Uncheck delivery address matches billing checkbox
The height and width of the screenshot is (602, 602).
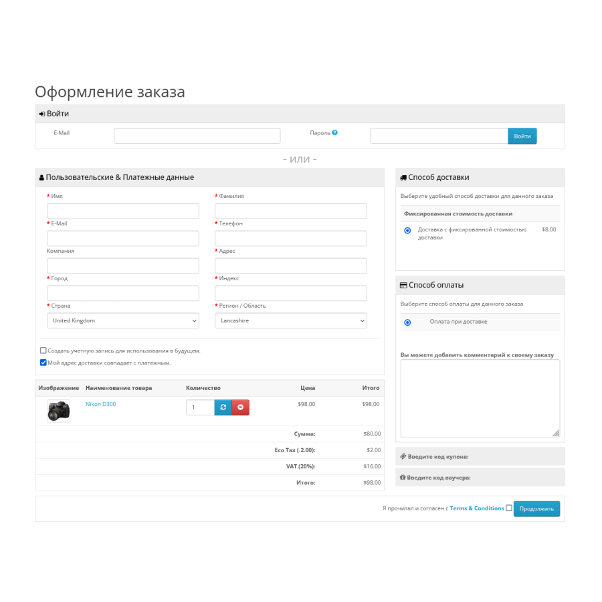tap(43, 363)
